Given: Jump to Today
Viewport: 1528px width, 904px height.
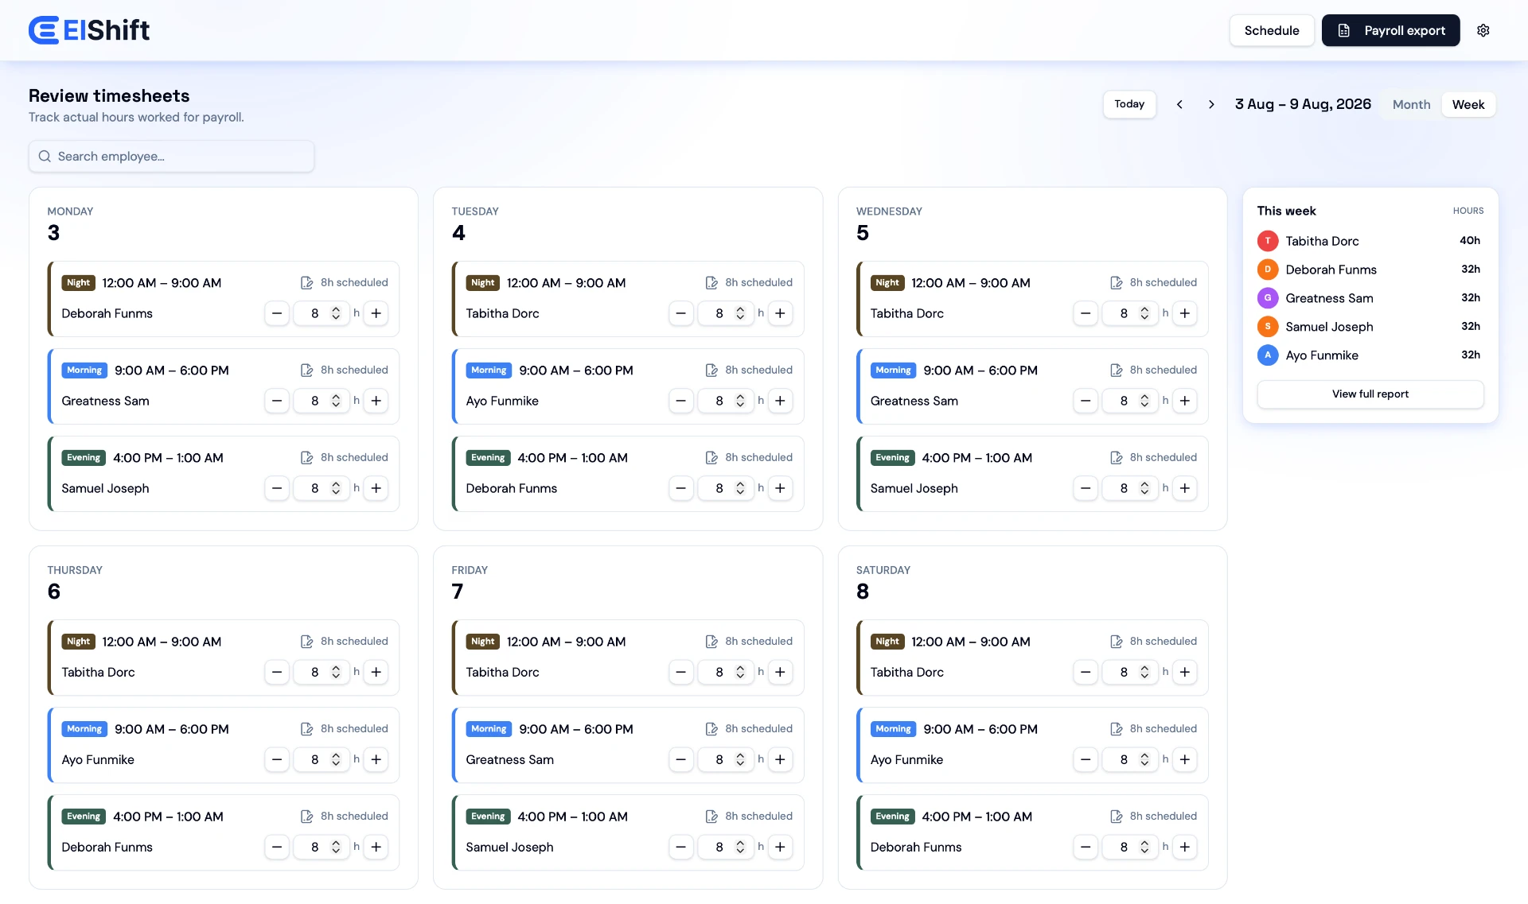Looking at the screenshot, I should 1129,104.
